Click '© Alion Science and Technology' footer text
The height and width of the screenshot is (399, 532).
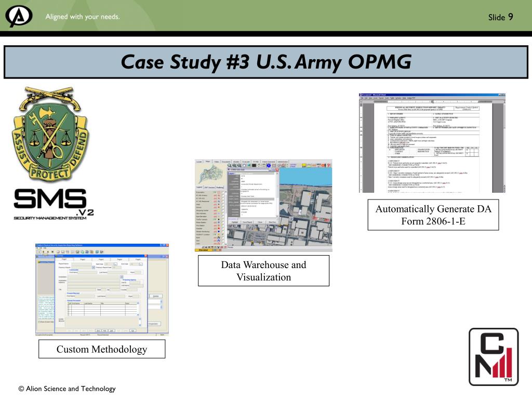(x=67, y=389)
